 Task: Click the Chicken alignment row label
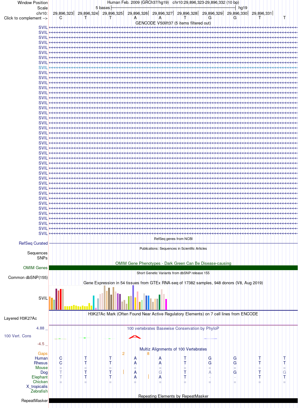[40, 382]
